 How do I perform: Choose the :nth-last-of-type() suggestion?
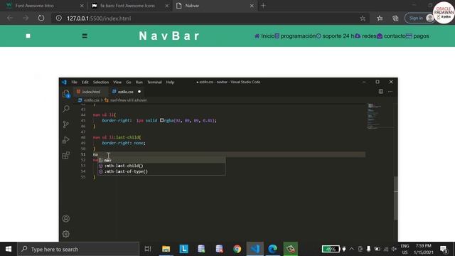pos(161,171)
